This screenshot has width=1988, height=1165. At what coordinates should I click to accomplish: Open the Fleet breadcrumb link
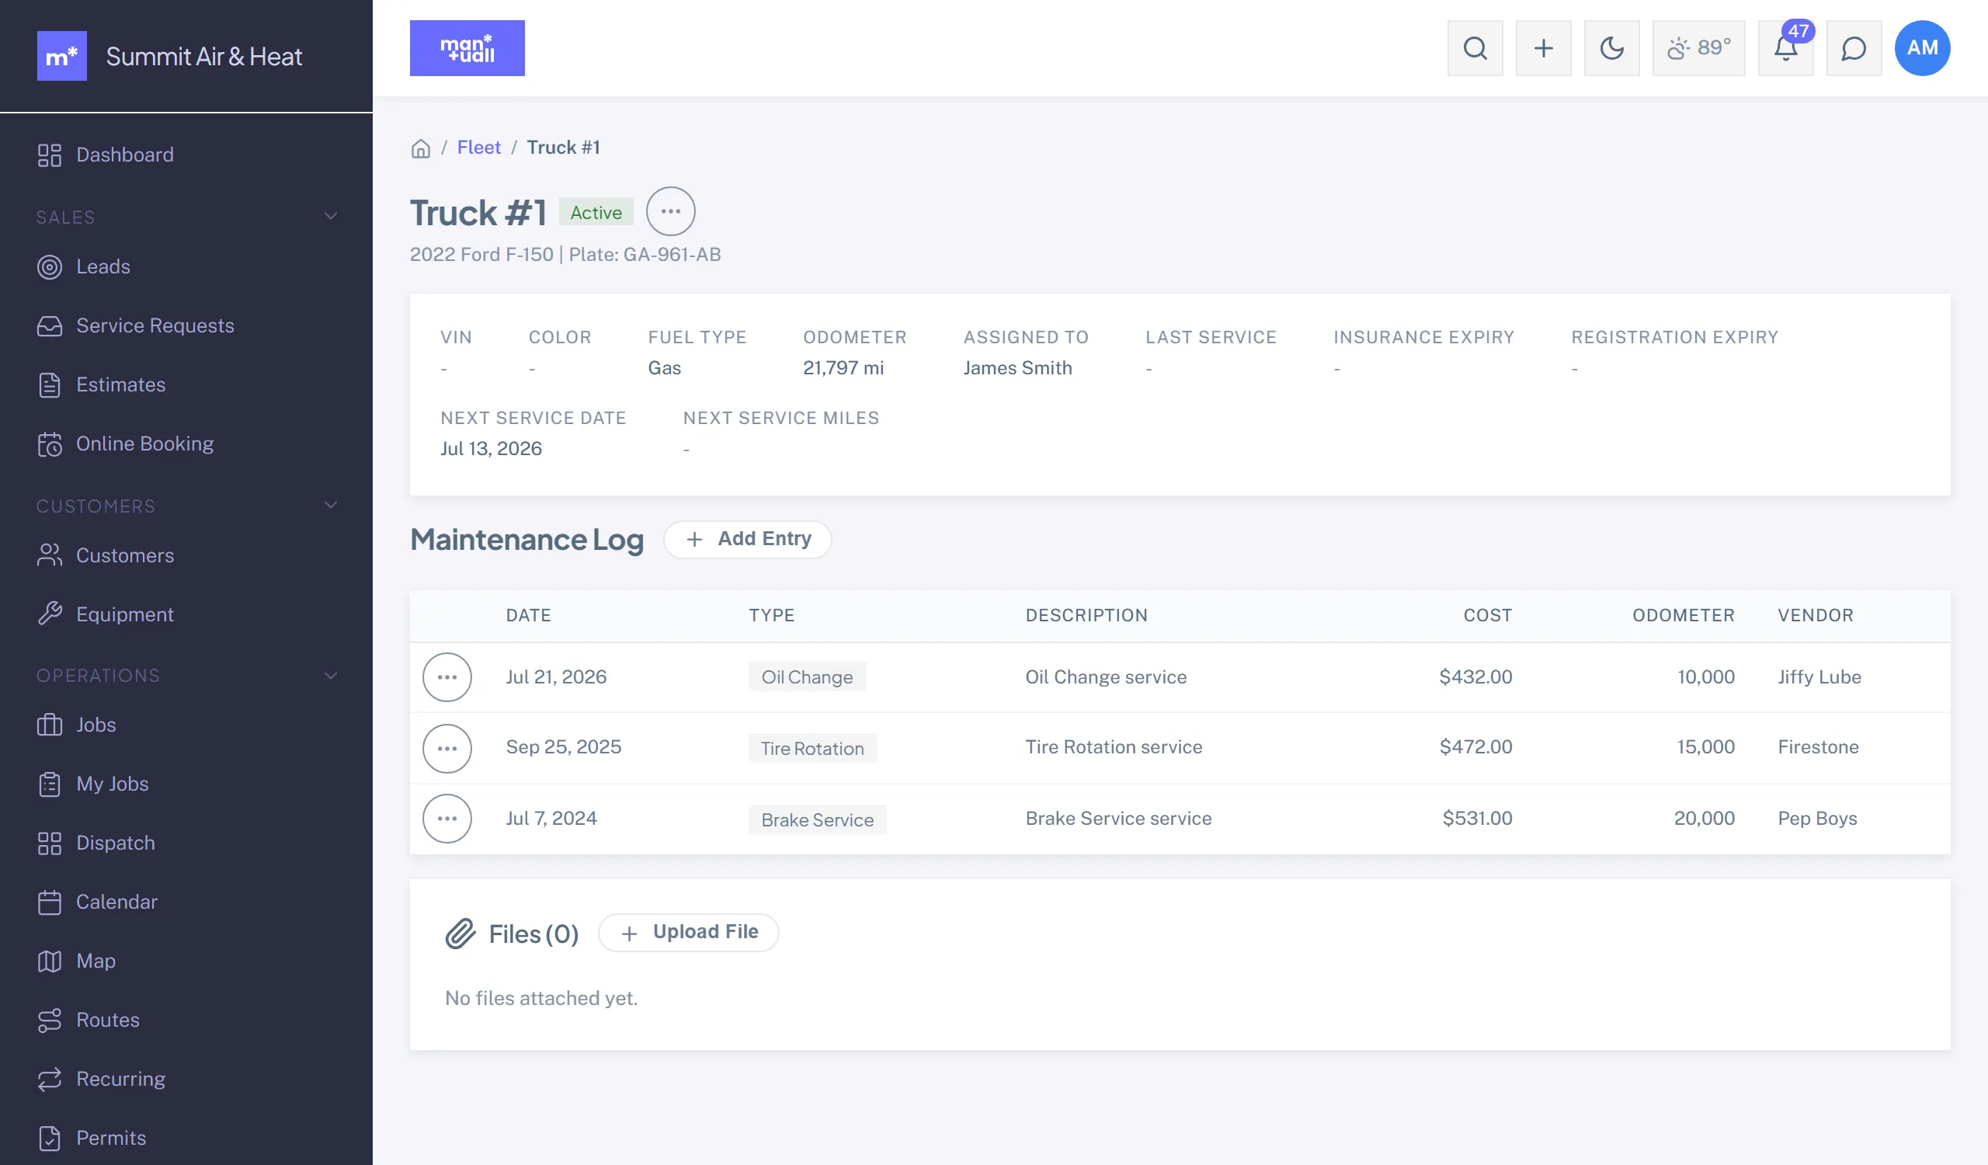479,148
